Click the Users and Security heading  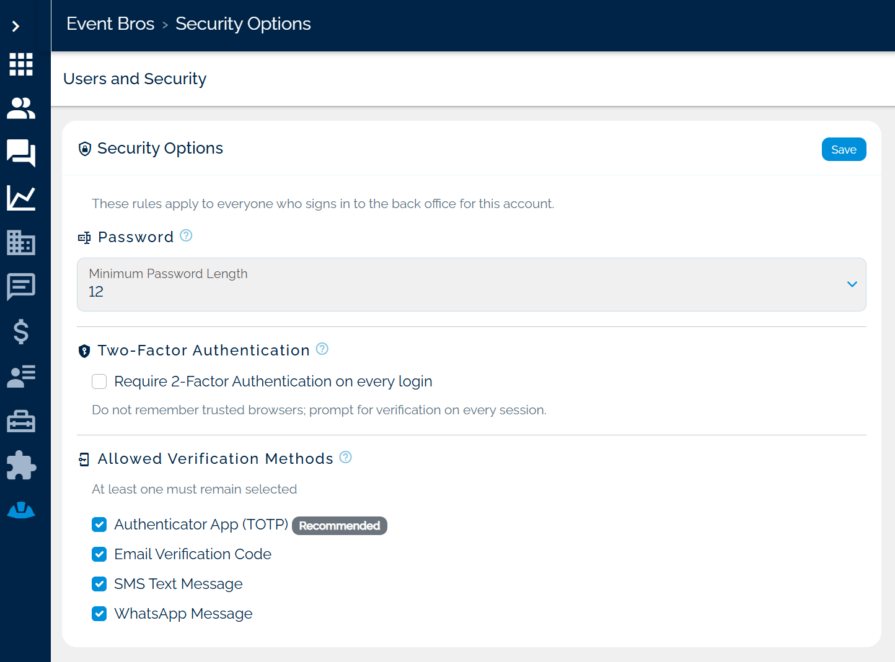tap(135, 79)
